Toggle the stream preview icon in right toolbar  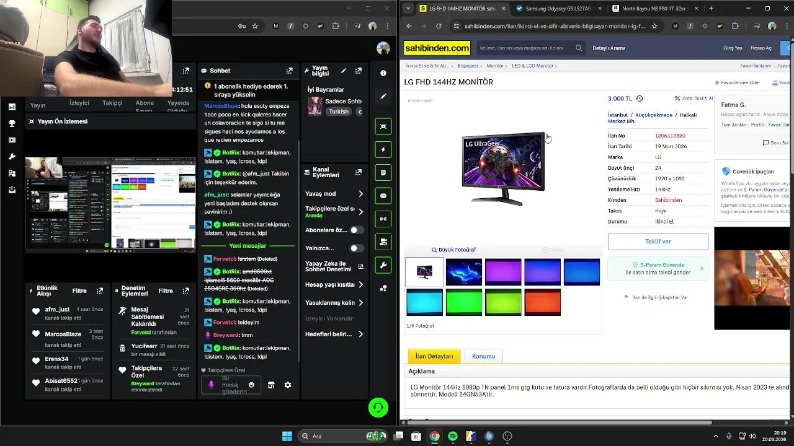tap(383, 126)
